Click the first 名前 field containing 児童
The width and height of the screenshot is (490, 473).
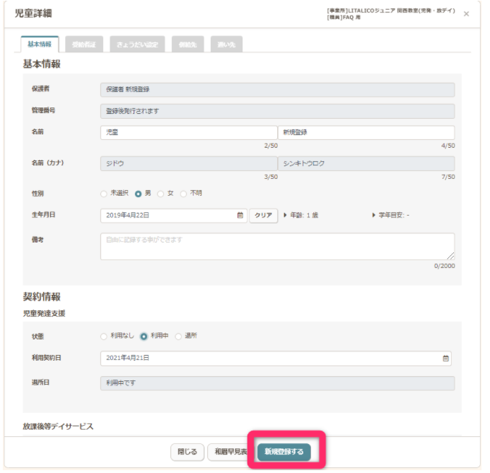[x=188, y=133]
